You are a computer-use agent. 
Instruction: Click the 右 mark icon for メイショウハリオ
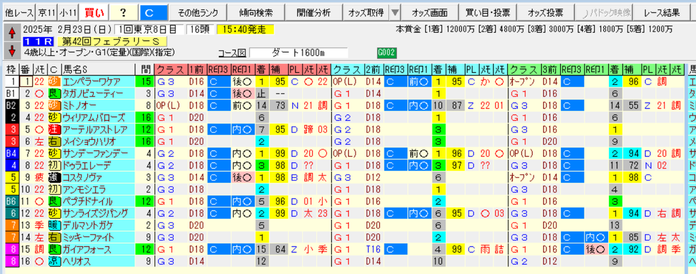point(54,142)
